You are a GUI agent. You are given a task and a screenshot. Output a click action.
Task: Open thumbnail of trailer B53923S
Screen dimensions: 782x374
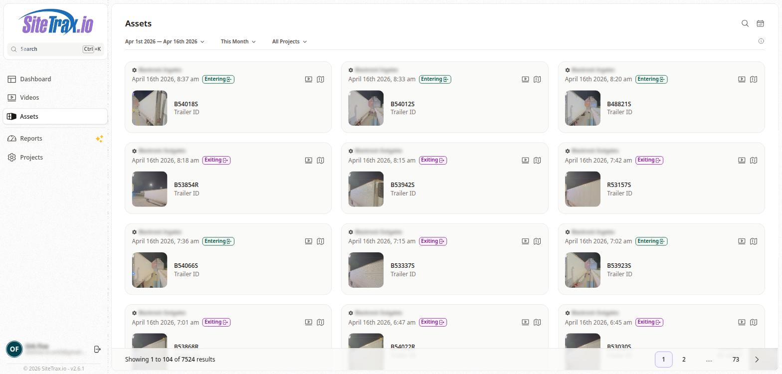tap(583, 270)
